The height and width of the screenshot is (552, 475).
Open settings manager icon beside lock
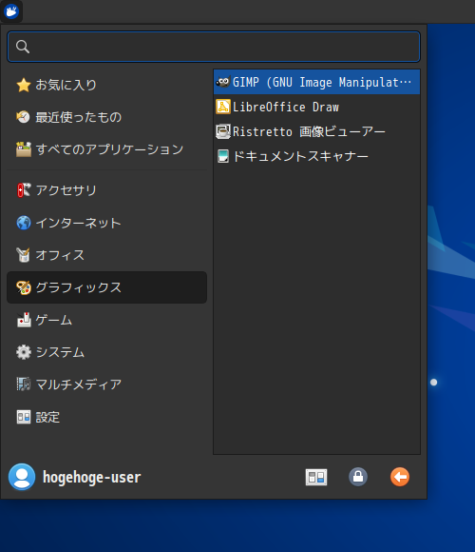(x=316, y=477)
